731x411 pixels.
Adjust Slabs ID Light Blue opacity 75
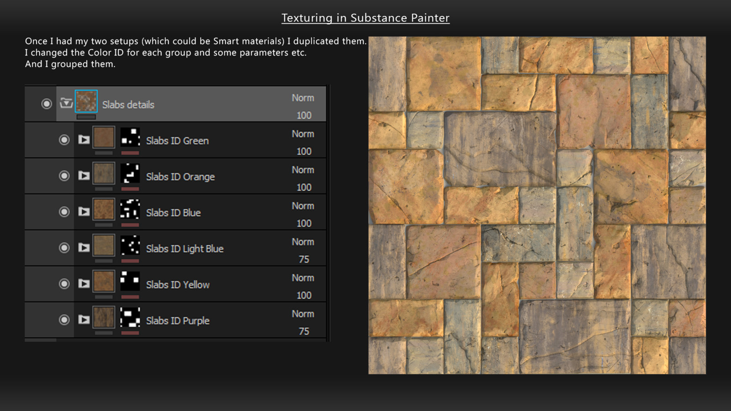tap(304, 259)
